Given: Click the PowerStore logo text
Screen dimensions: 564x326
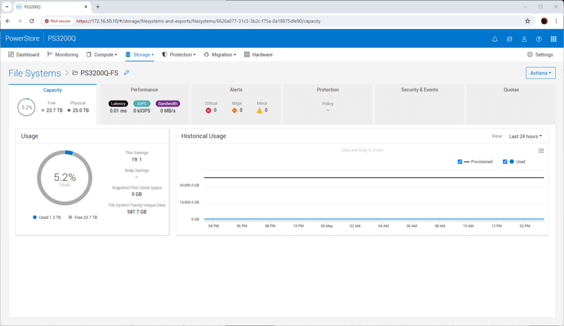Looking at the screenshot, I should click(22, 38).
